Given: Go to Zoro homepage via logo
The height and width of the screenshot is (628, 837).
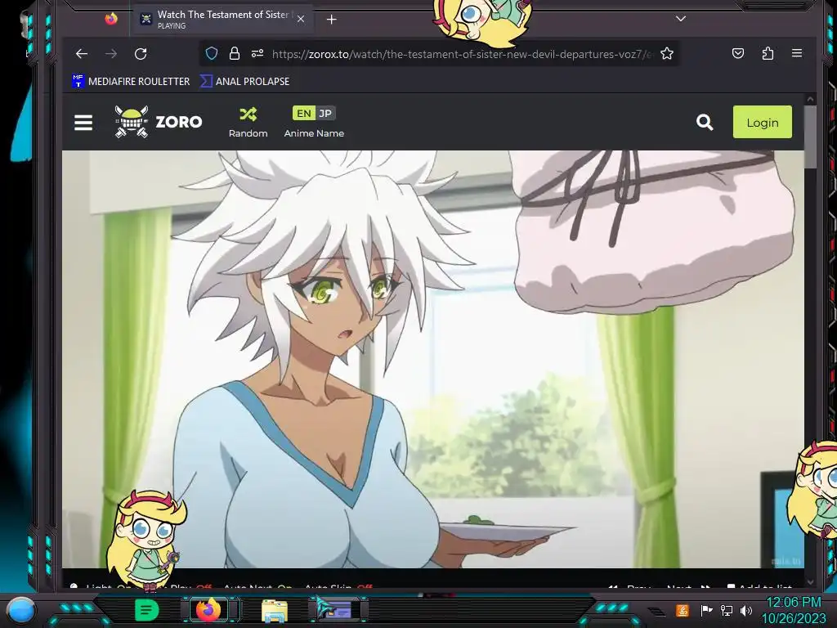Looking at the screenshot, I should coord(159,122).
